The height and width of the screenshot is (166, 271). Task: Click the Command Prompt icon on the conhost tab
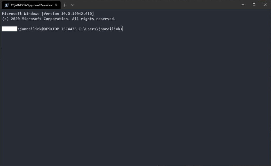pyautogui.click(x=7, y=5)
